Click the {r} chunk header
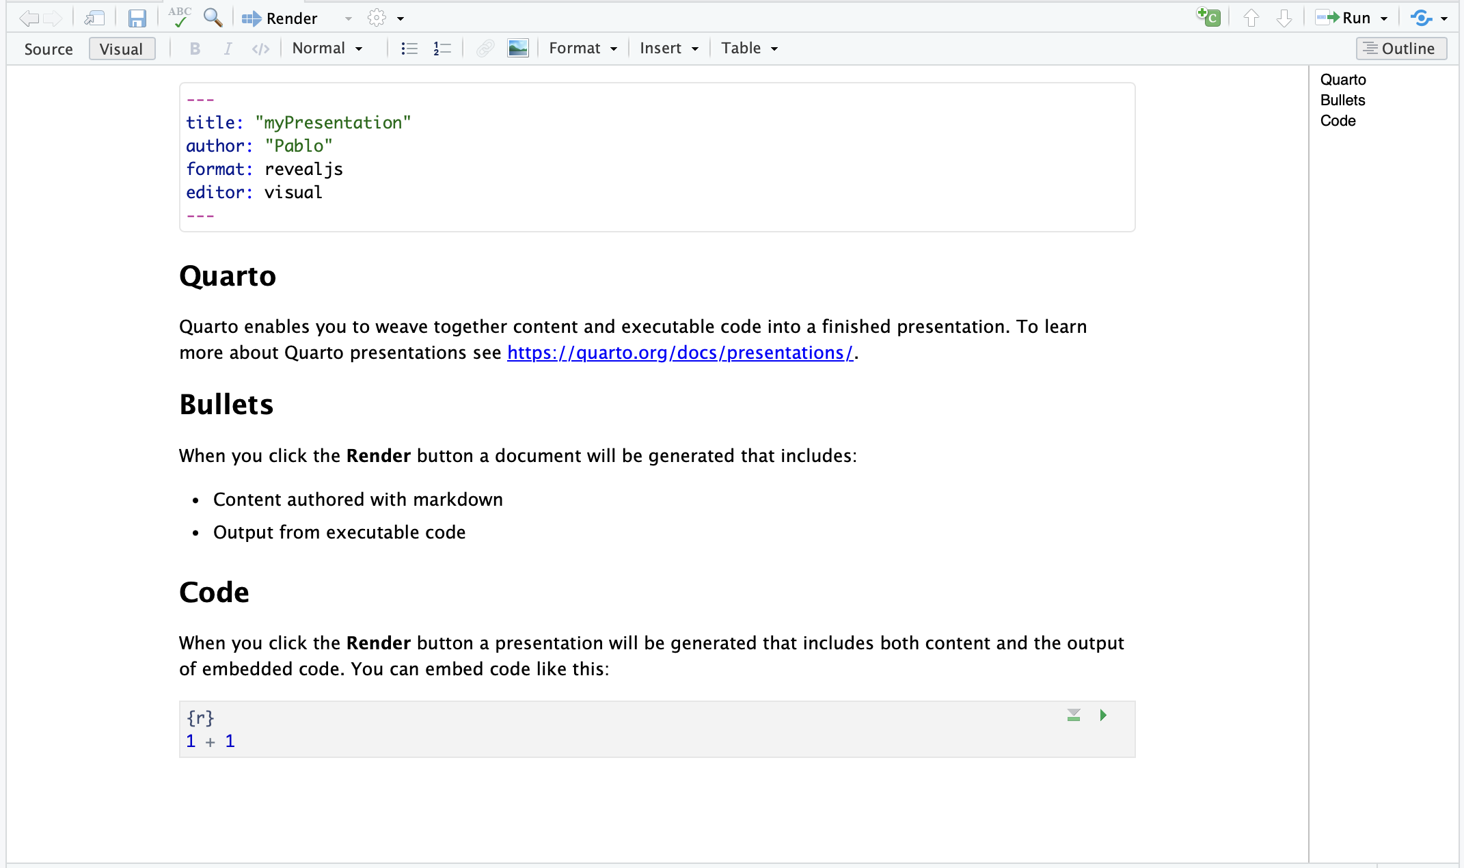The width and height of the screenshot is (1464, 868). pyautogui.click(x=200, y=718)
